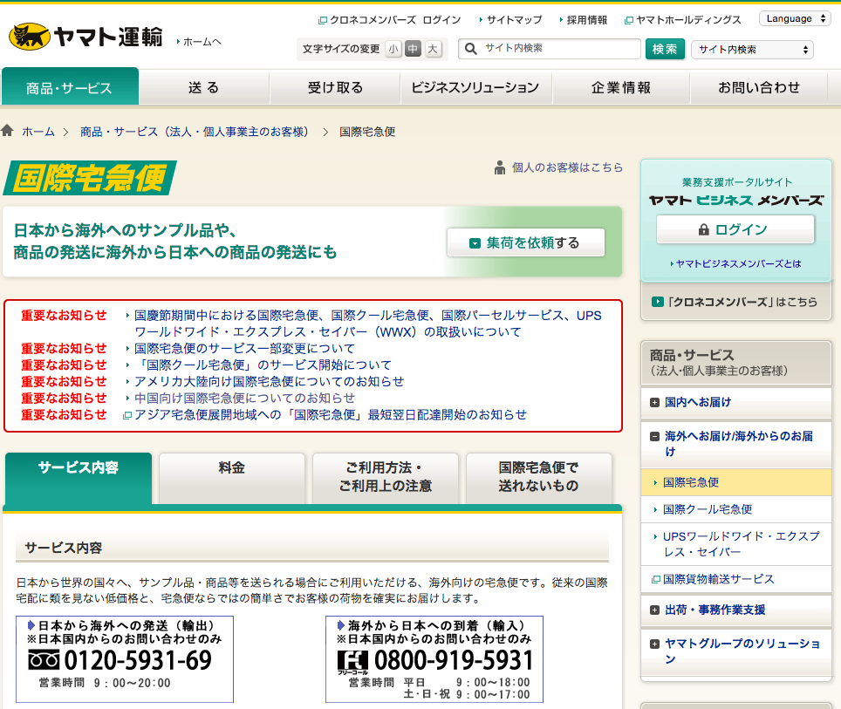Open 国際クール宅急便 sidebar link
Viewport: 841px width, 709px height.
point(707,509)
